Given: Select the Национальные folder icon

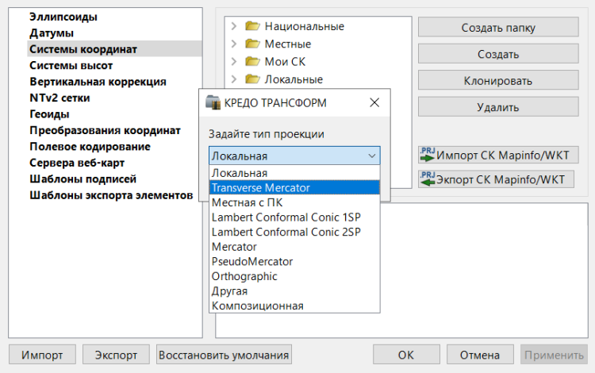Looking at the screenshot, I should pyautogui.click(x=253, y=26).
